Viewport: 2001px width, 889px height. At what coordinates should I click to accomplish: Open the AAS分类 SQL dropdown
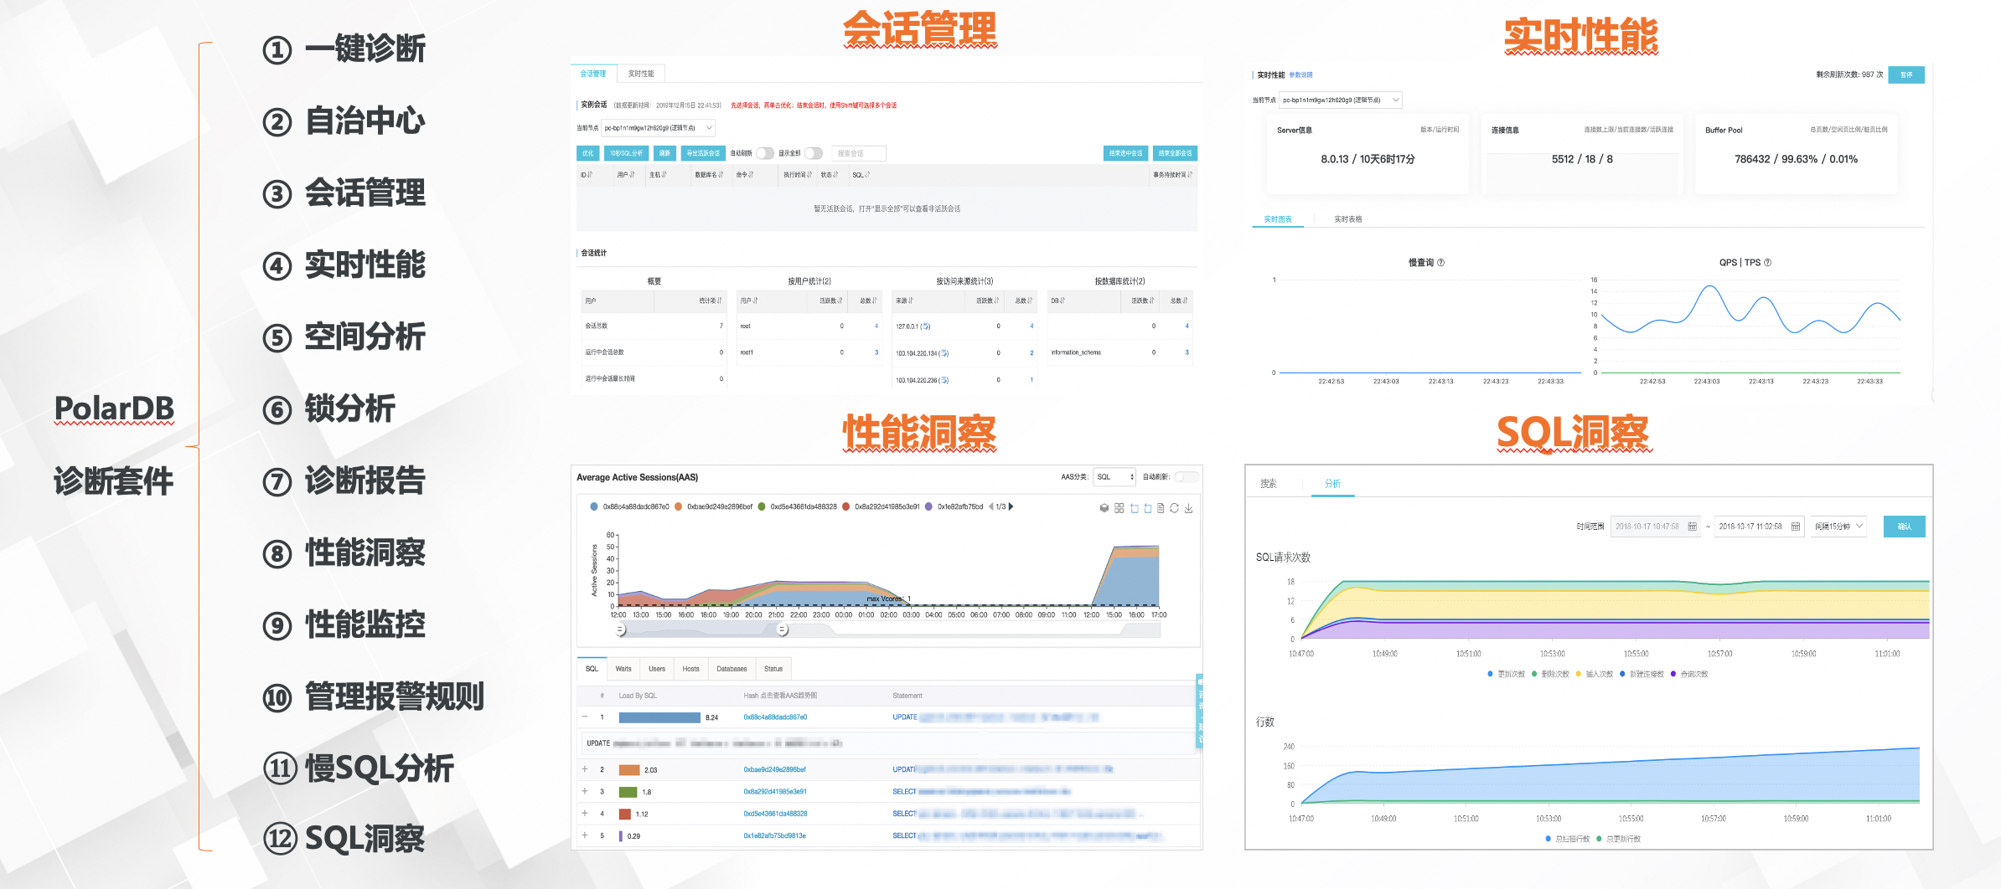click(1114, 477)
